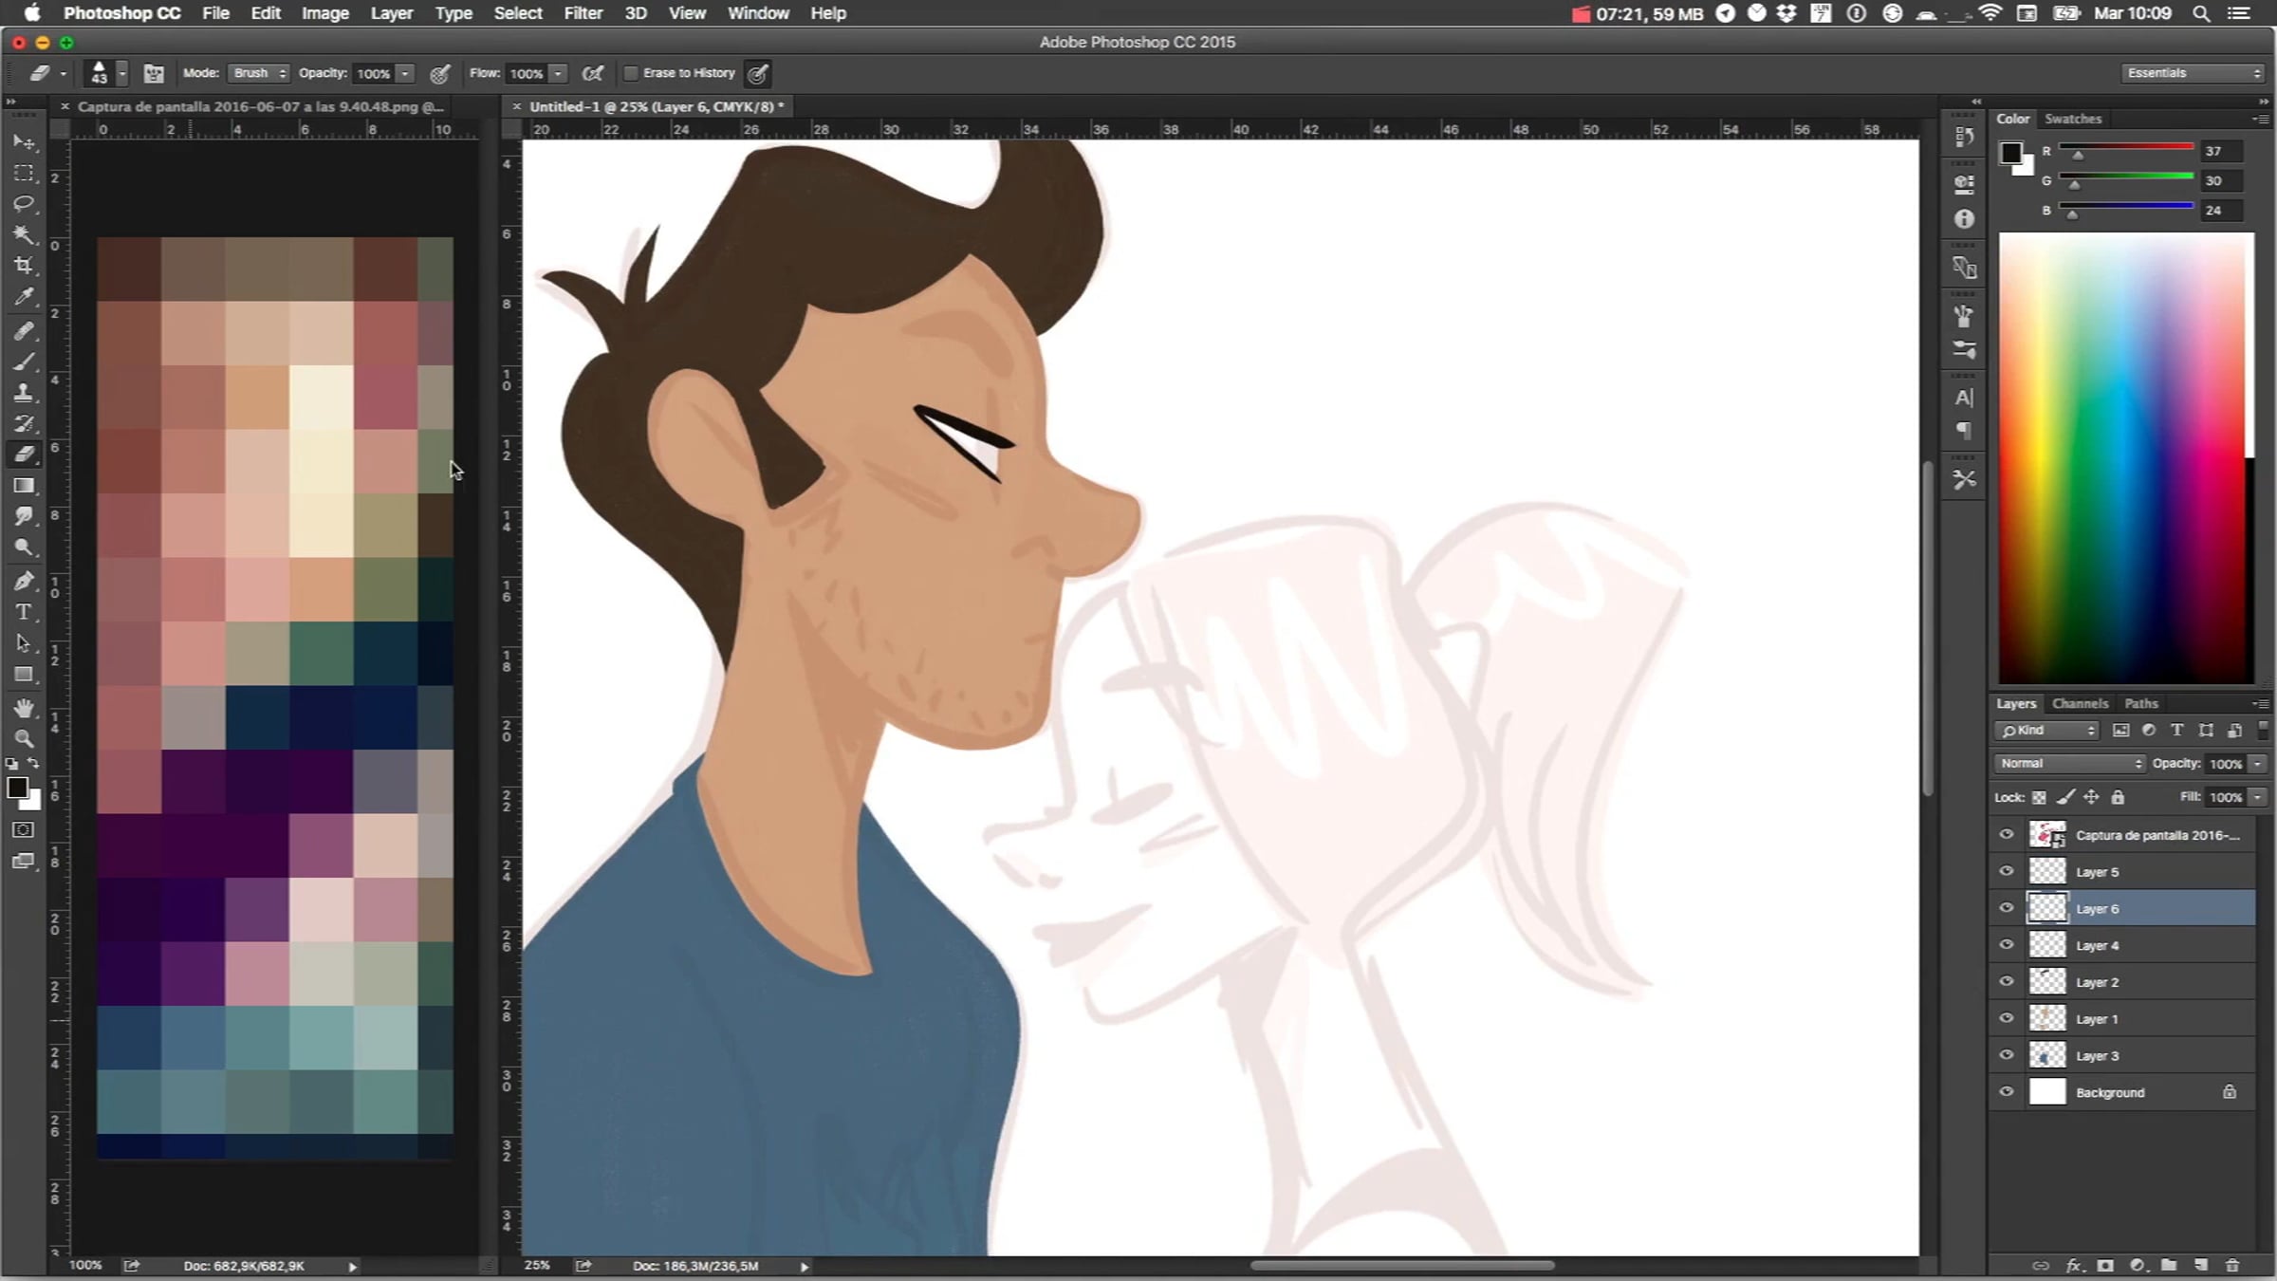Select the Eyedropper tool
The image size is (2277, 1281).
click(24, 297)
